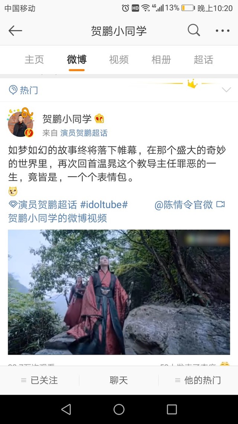Open the 已关注 follow options menu
Screen dimensions: 238x424
click(40, 380)
